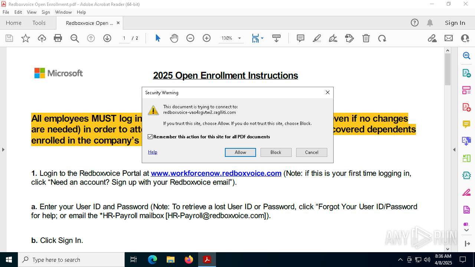This screenshot has height=267, width=475.
Task: Uncheck Remember this action checkbox
Action: coord(150,137)
